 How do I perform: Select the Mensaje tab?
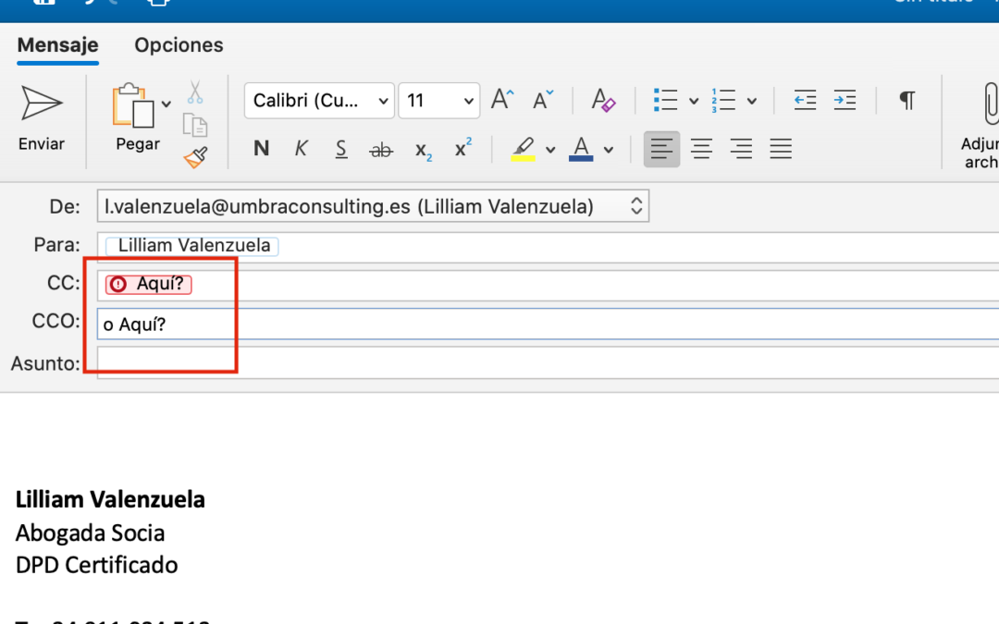(57, 45)
